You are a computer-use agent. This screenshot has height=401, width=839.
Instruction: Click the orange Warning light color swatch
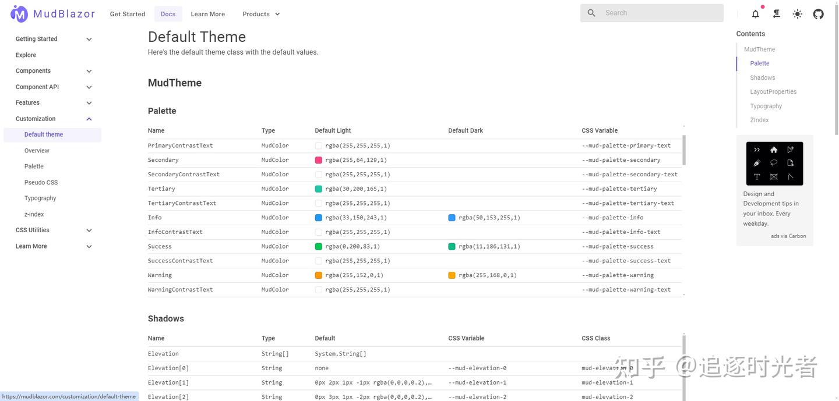point(319,275)
